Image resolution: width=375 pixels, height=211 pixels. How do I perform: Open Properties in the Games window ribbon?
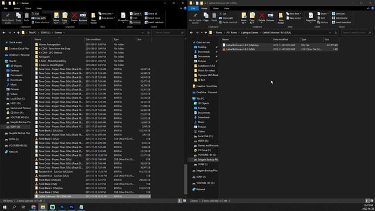point(123,18)
